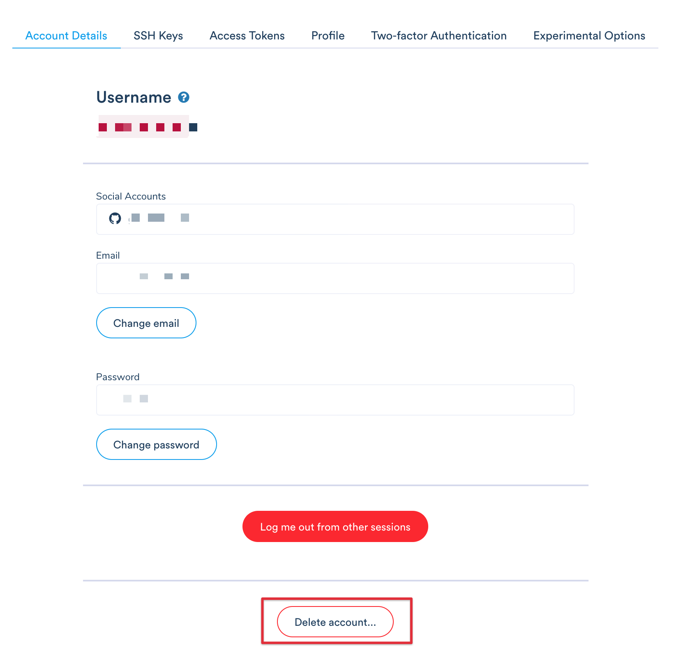
Task: Click the redacted username value
Action: point(144,127)
